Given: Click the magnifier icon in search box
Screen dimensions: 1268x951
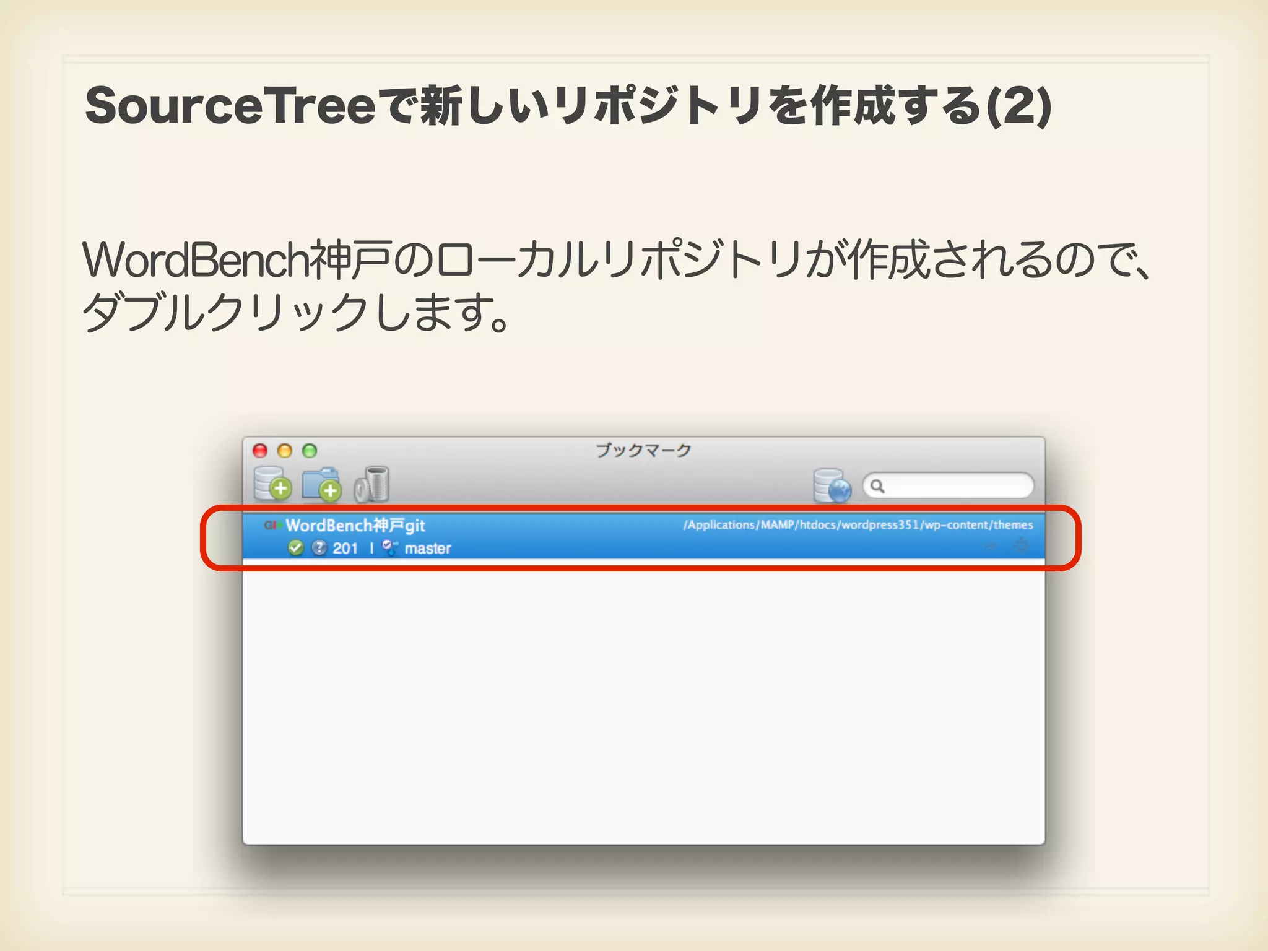Looking at the screenshot, I should click(x=877, y=486).
